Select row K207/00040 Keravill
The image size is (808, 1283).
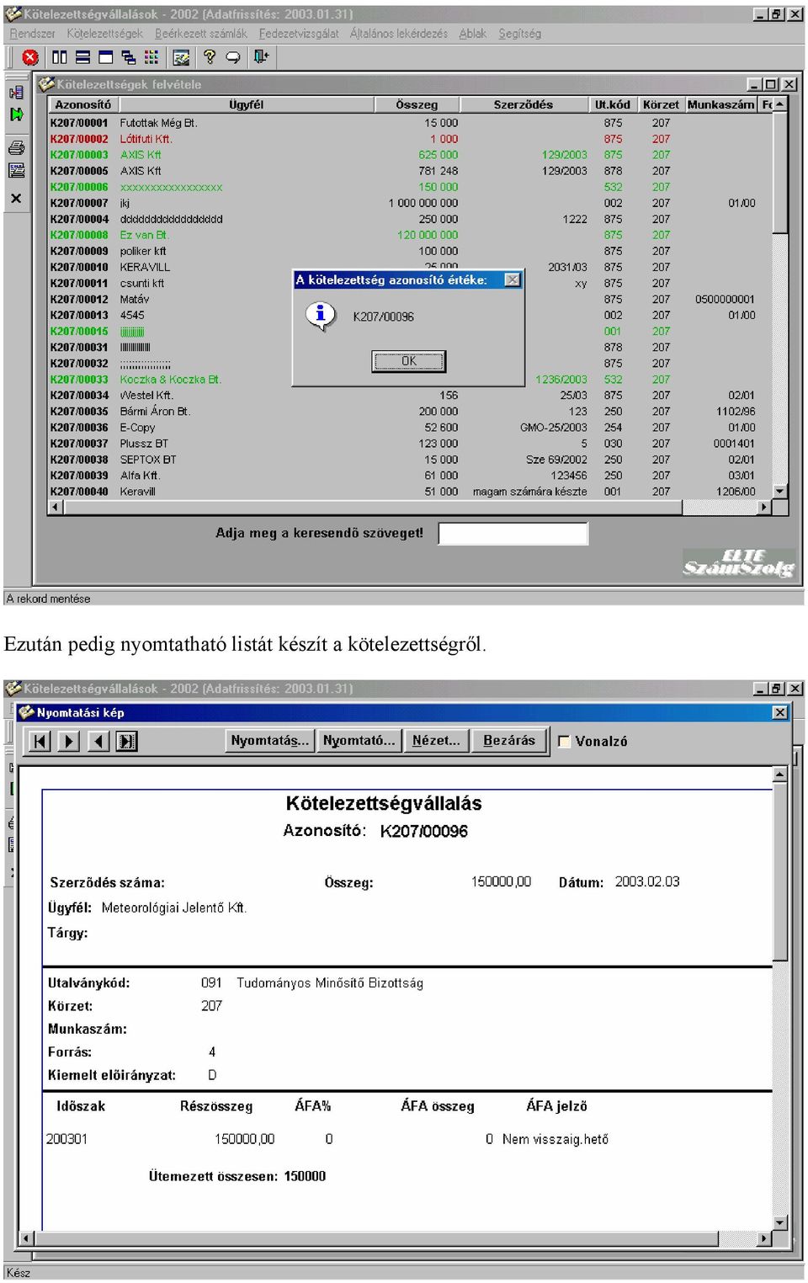coord(411,492)
